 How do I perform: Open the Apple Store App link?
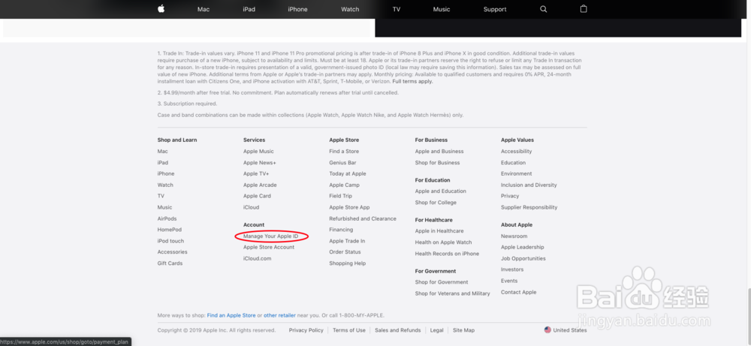349,207
